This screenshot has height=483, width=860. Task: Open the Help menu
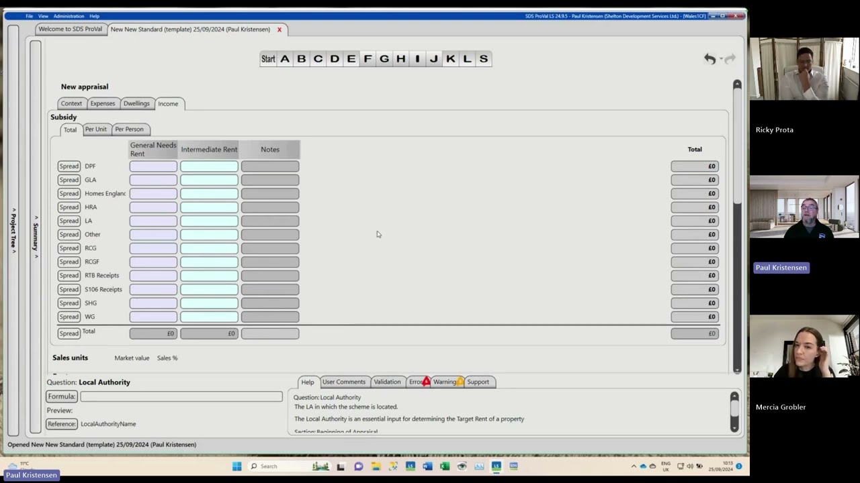point(94,16)
